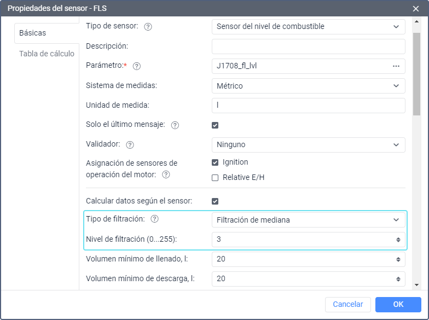This screenshot has width=429, height=320.
Task: Enable the Relative E/H checkbox
Action: point(215,178)
